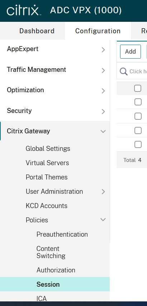Screen dimensions: 147x306
Task: Click the Add button
Action: coord(131,51)
